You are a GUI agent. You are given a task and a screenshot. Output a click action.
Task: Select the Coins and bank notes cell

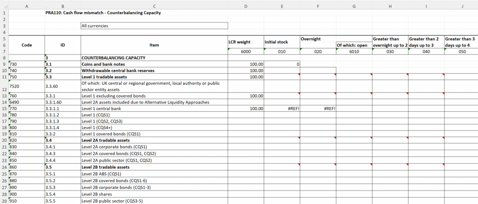[154, 64]
